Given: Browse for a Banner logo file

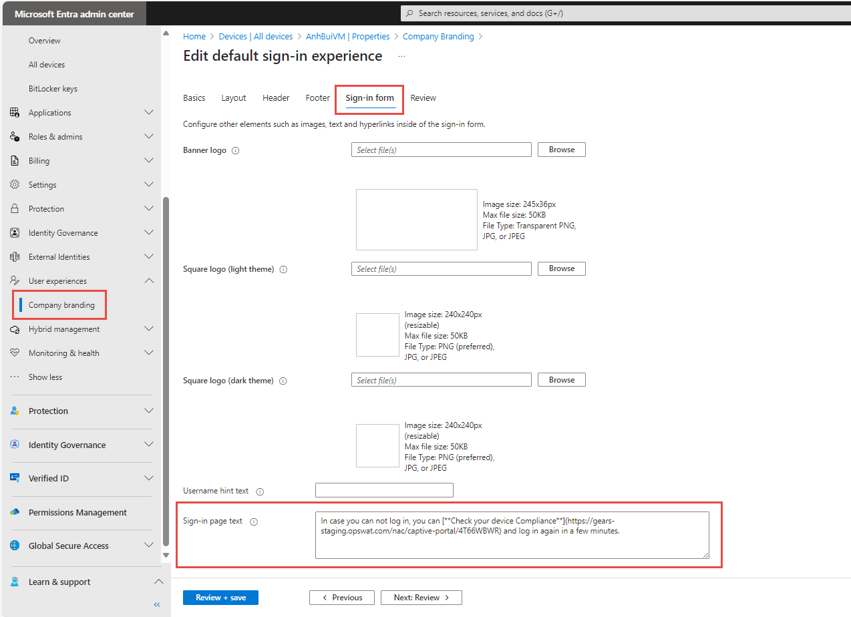Looking at the screenshot, I should coord(562,150).
